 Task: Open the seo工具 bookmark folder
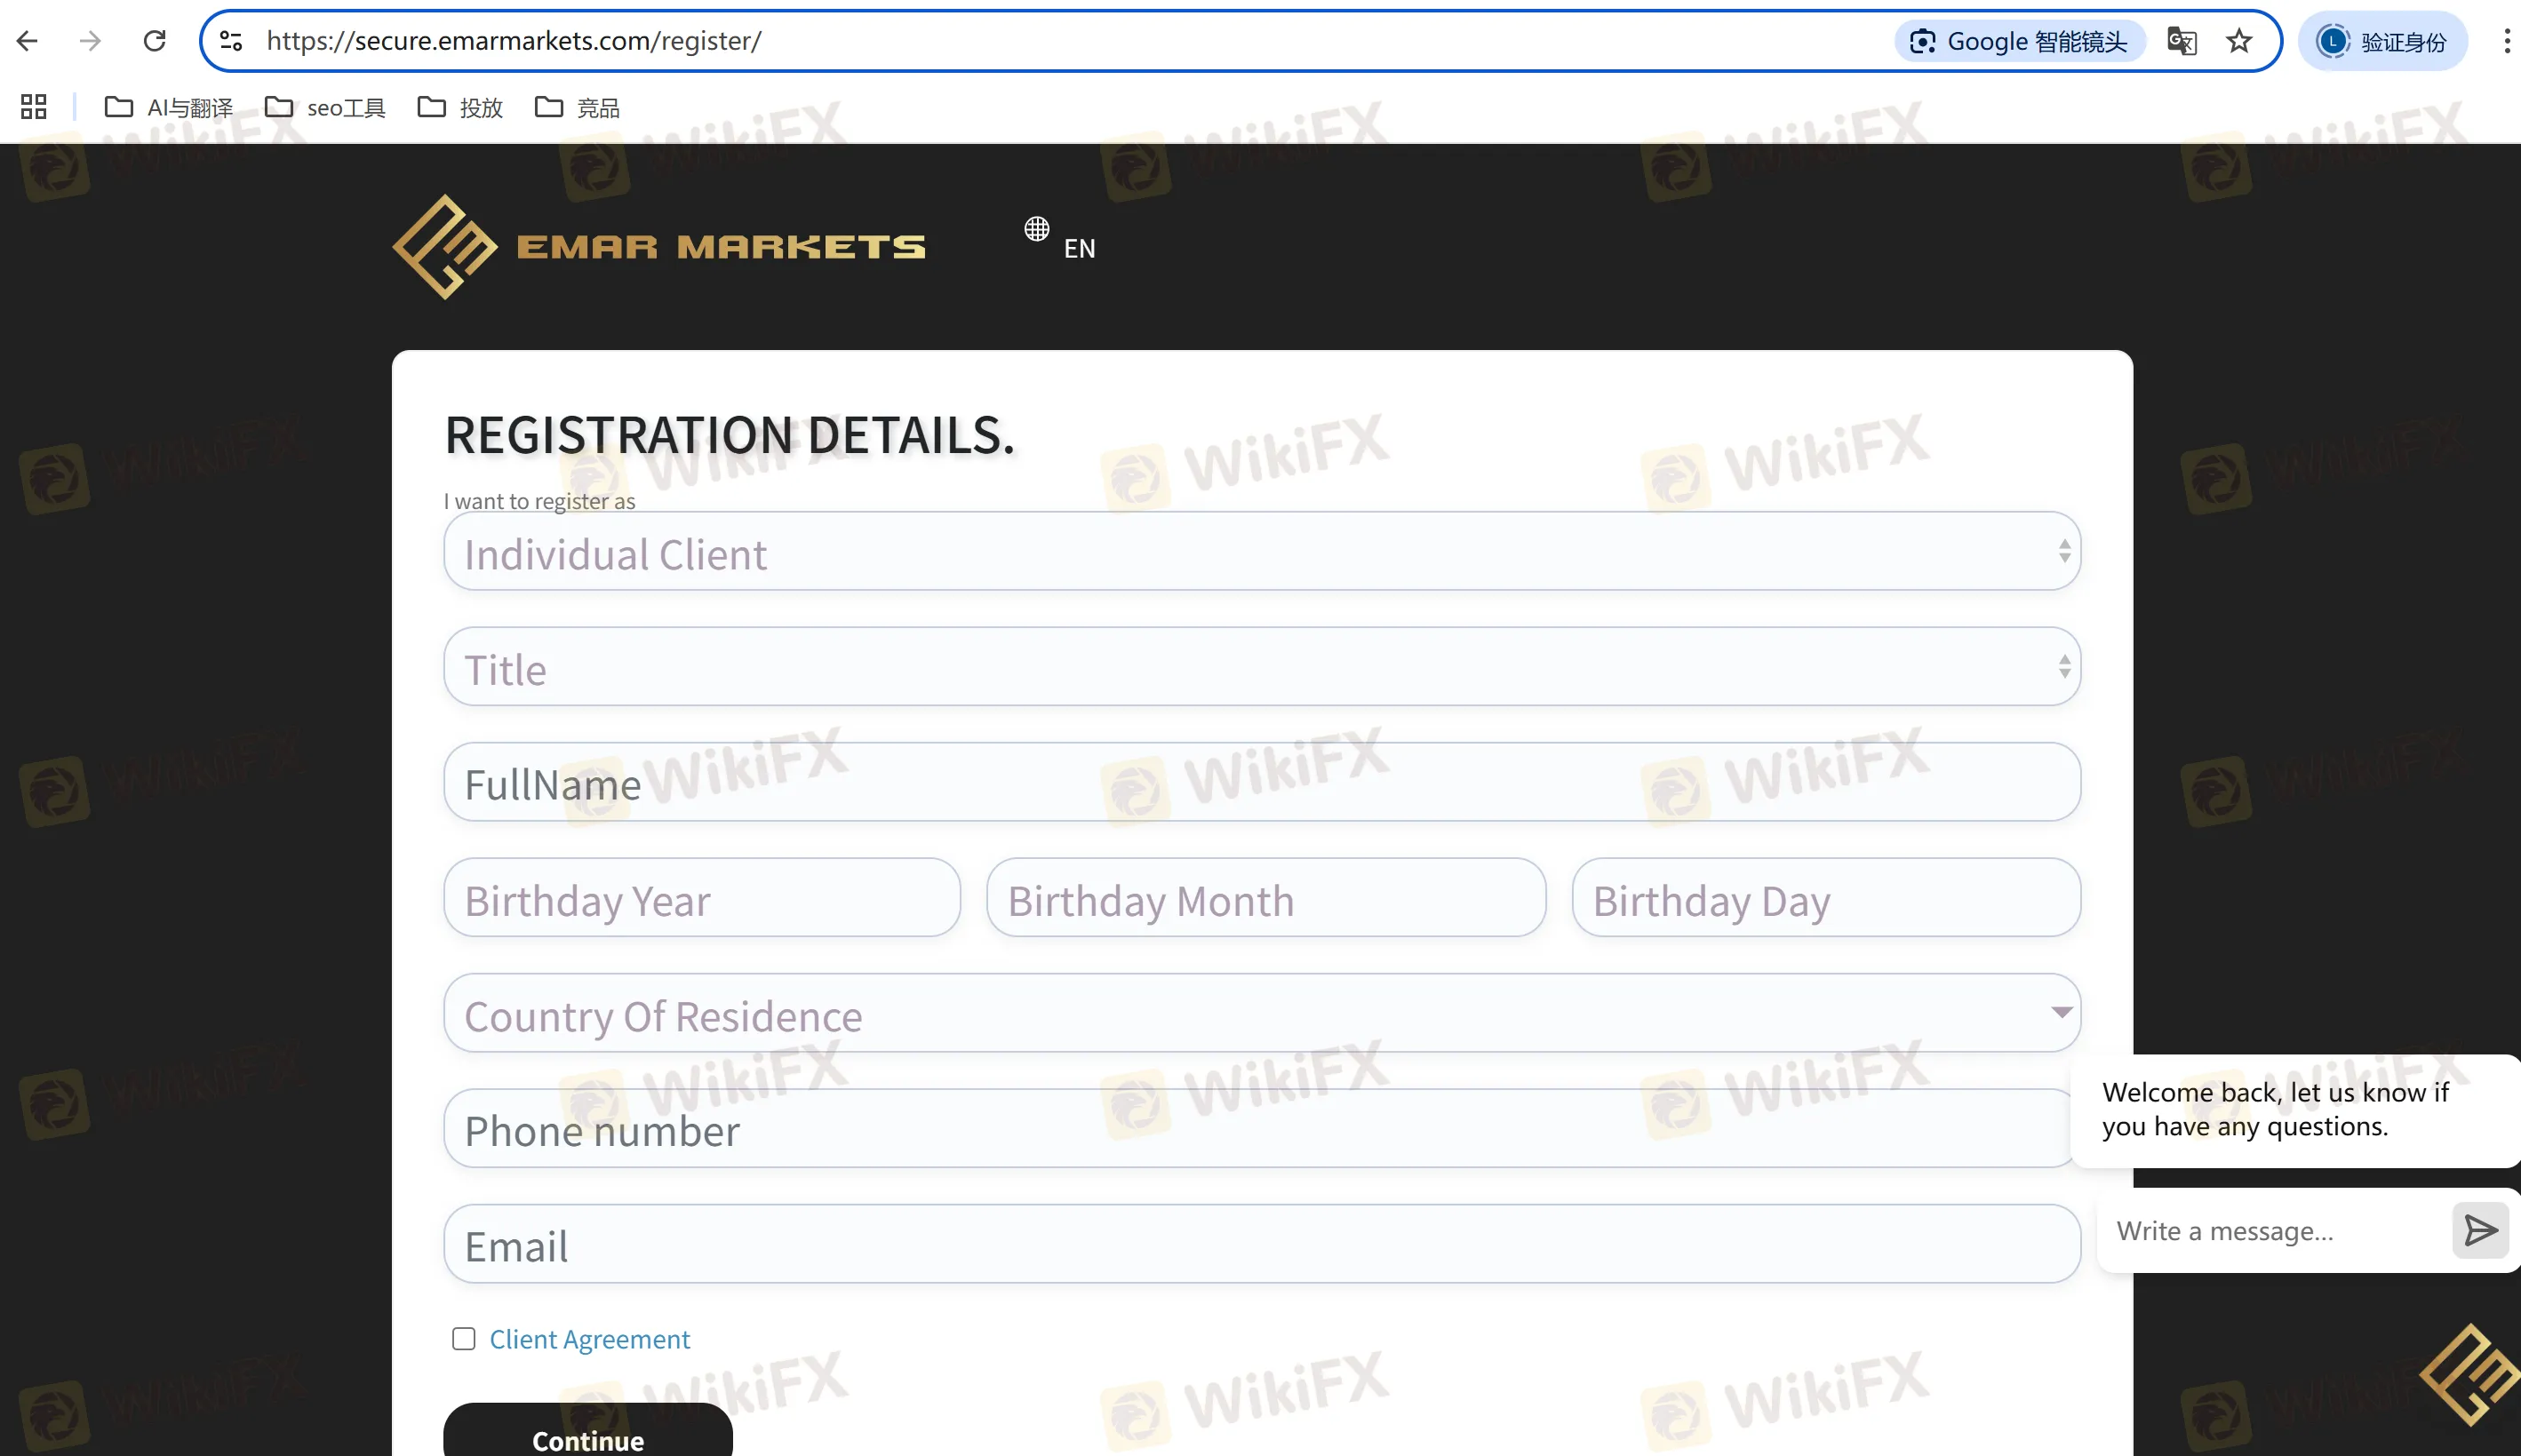325,107
